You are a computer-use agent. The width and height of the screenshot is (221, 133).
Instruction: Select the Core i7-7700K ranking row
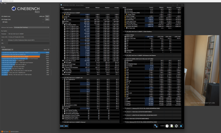click(26, 69)
